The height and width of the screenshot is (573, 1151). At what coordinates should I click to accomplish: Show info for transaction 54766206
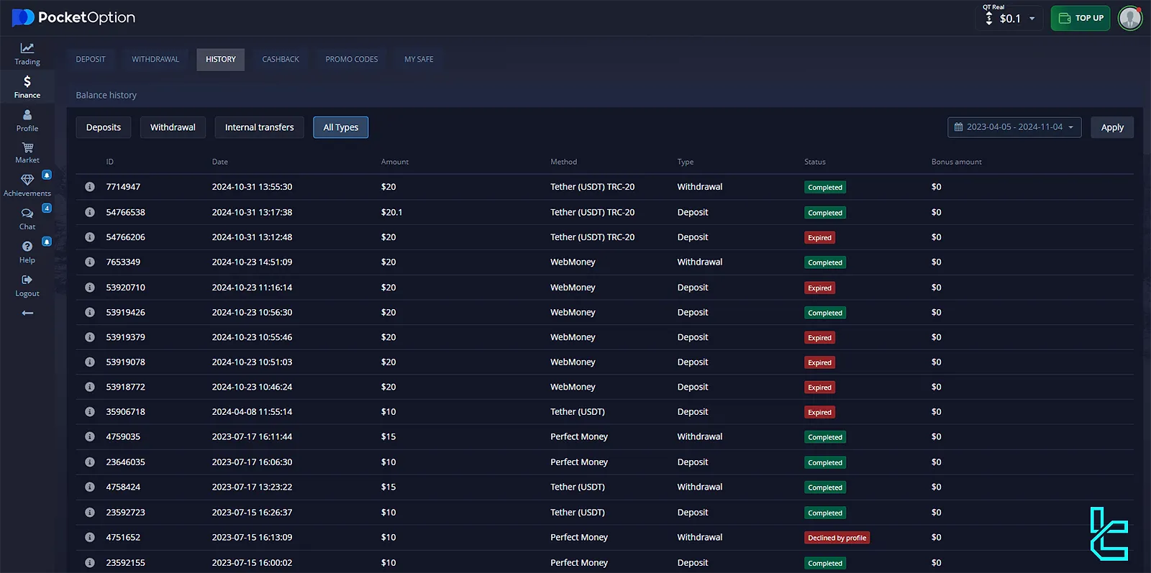point(90,237)
